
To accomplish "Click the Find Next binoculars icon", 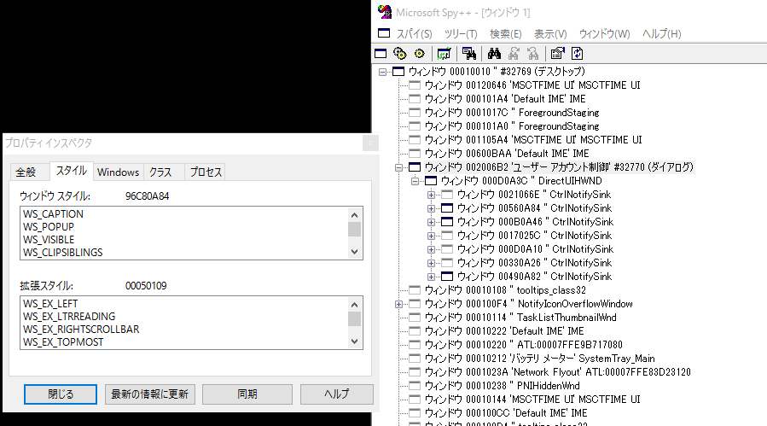I will (x=514, y=54).
